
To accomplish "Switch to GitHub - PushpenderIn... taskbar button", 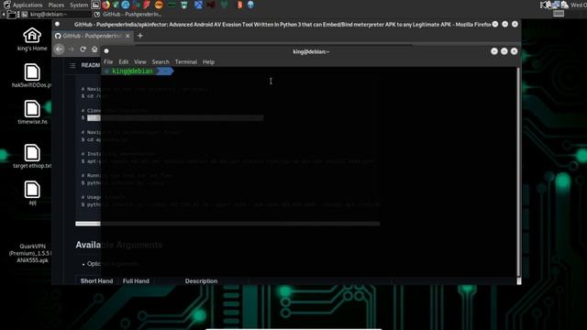I will (x=128, y=15).
